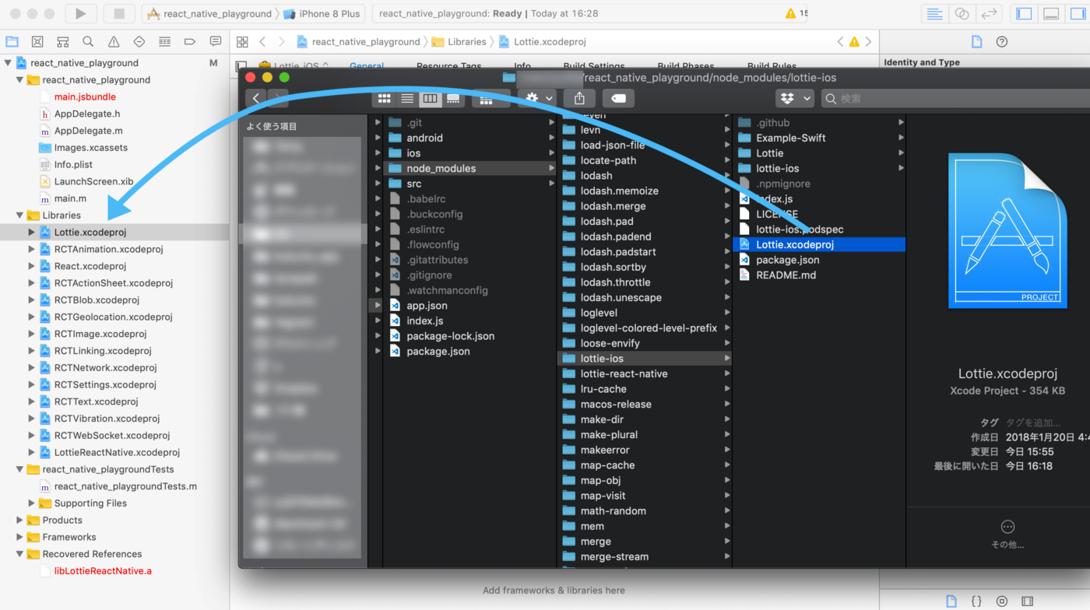Click Finder's back navigation button
Viewport: 1090px width, 610px height.
(x=256, y=98)
